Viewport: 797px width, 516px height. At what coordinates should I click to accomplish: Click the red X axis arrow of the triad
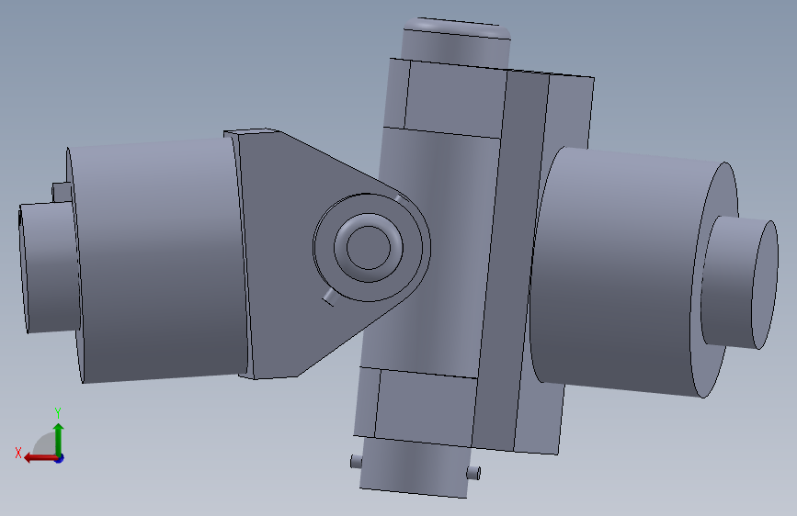40,458
